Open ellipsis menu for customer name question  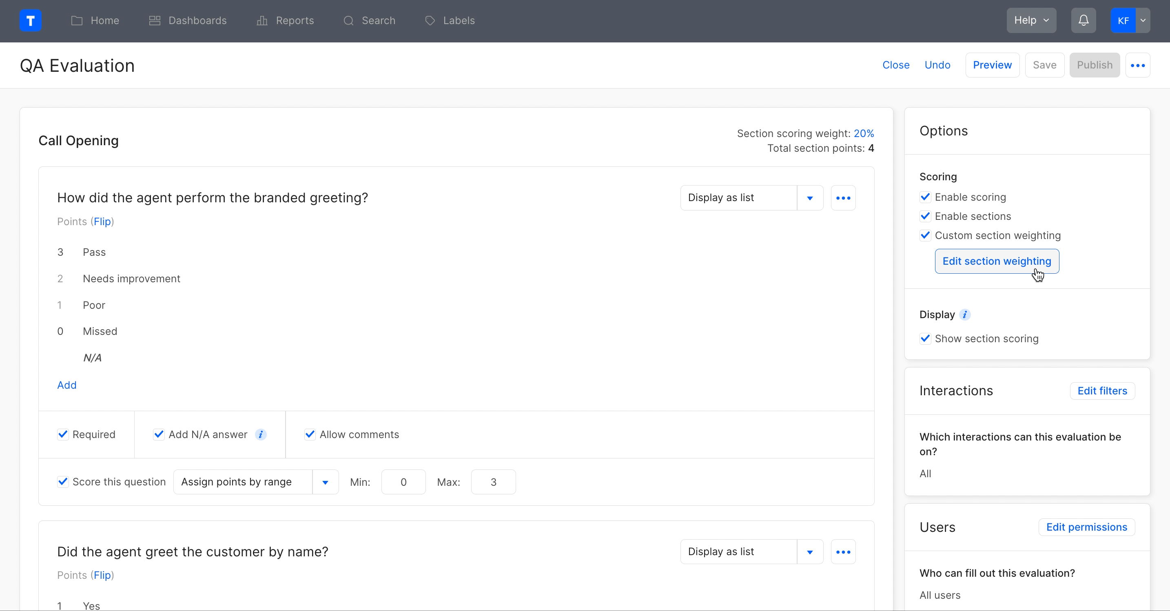tap(843, 552)
